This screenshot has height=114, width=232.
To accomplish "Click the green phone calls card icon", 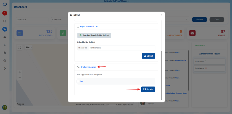I will tap(63, 33).
